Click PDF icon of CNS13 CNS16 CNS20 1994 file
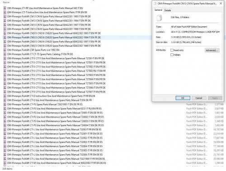Image resolution: width=226 pixels, height=171 pixels. coord(5,38)
